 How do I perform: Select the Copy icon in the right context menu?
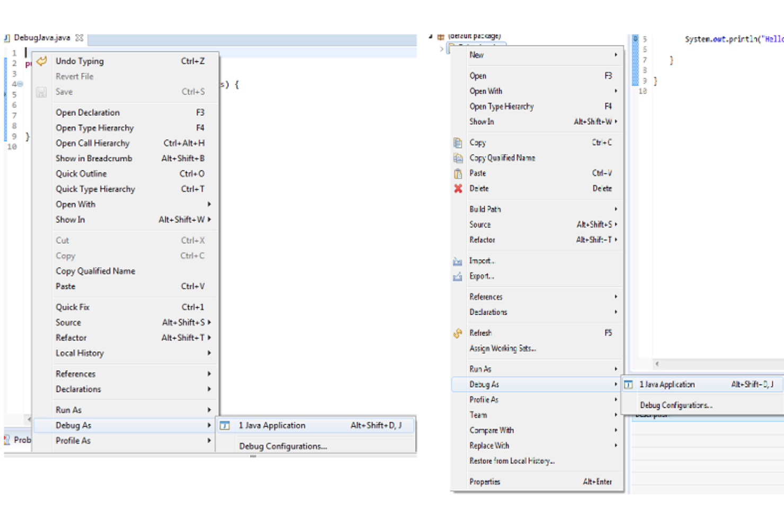(457, 142)
